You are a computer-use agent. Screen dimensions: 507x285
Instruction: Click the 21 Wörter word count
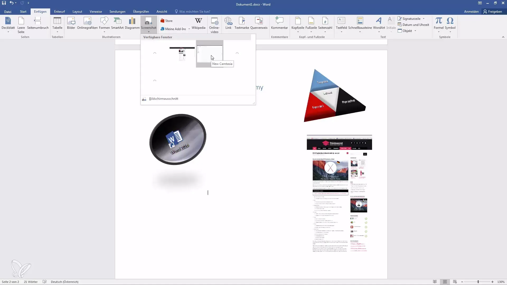click(31, 282)
